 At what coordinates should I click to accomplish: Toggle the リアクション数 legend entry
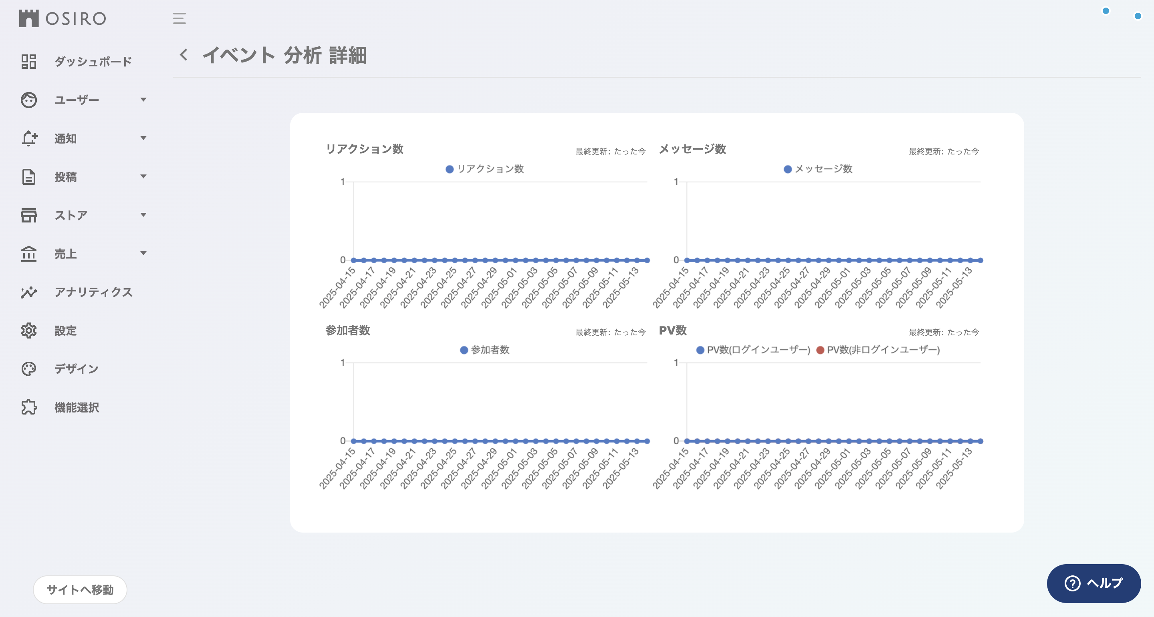coord(485,169)
